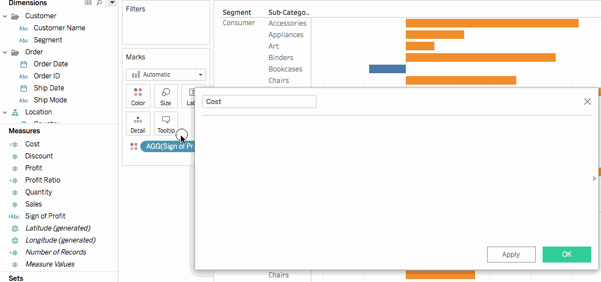The width and height of the screenshot is (601, 282).
Task: Open the Tooltip marks card
Action: [x=165, y=124]
